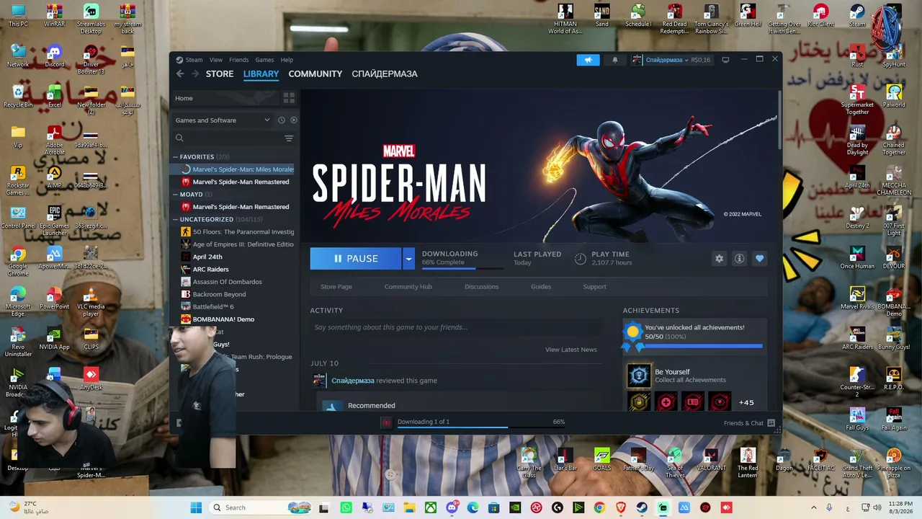Open Palworld desktop shortcut

pyautogui.click(x=894, y=97)
